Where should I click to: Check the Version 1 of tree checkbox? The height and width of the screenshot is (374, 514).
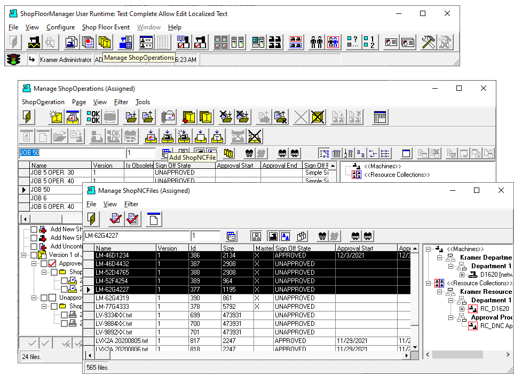coord(34,255)
